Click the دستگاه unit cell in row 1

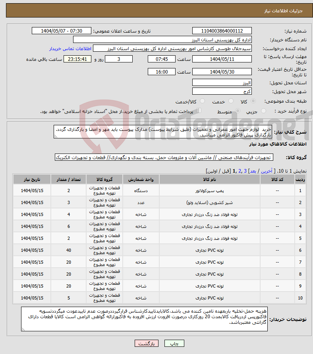(x=141, y=191)
